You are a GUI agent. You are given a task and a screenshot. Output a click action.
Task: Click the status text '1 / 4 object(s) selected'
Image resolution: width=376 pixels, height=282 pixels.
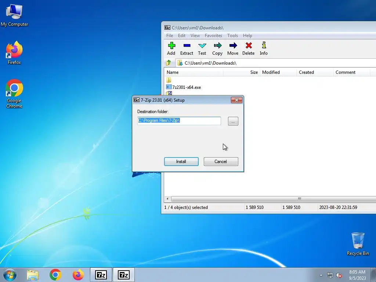[186, 207]
